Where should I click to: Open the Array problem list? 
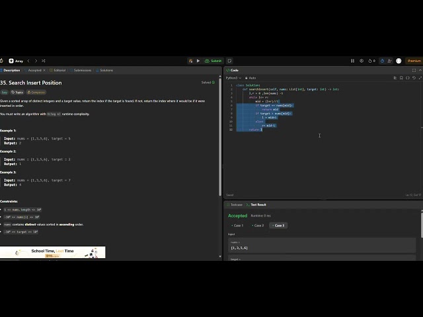point(16,61)
